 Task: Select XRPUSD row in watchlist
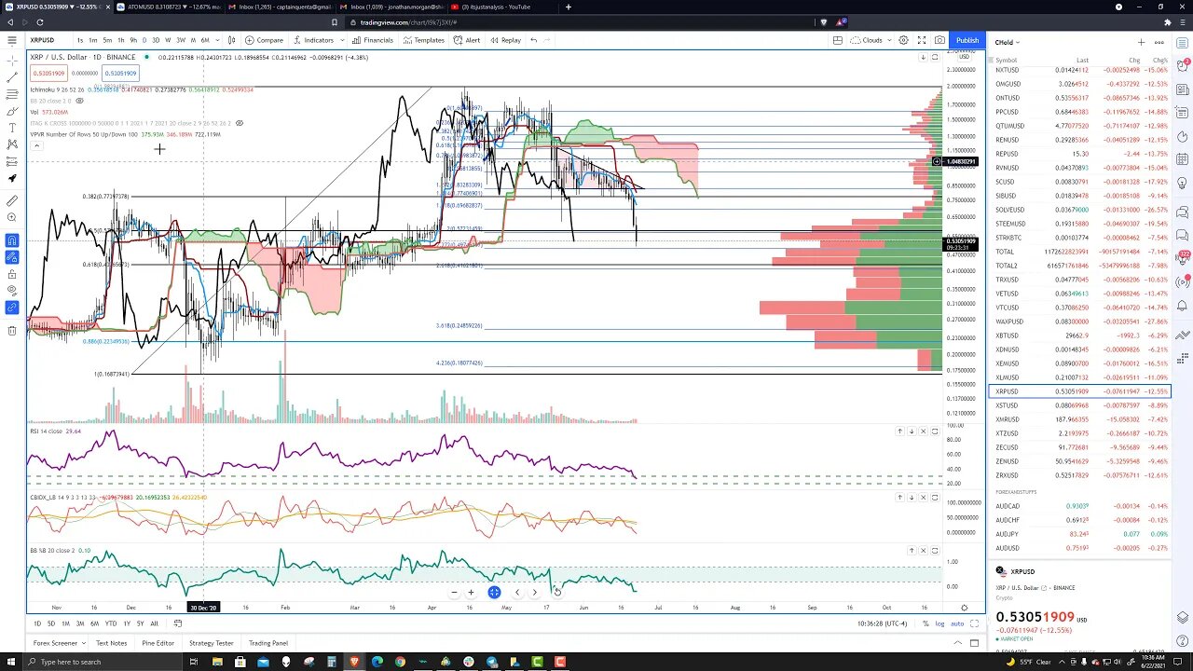tap(1079, 391)
